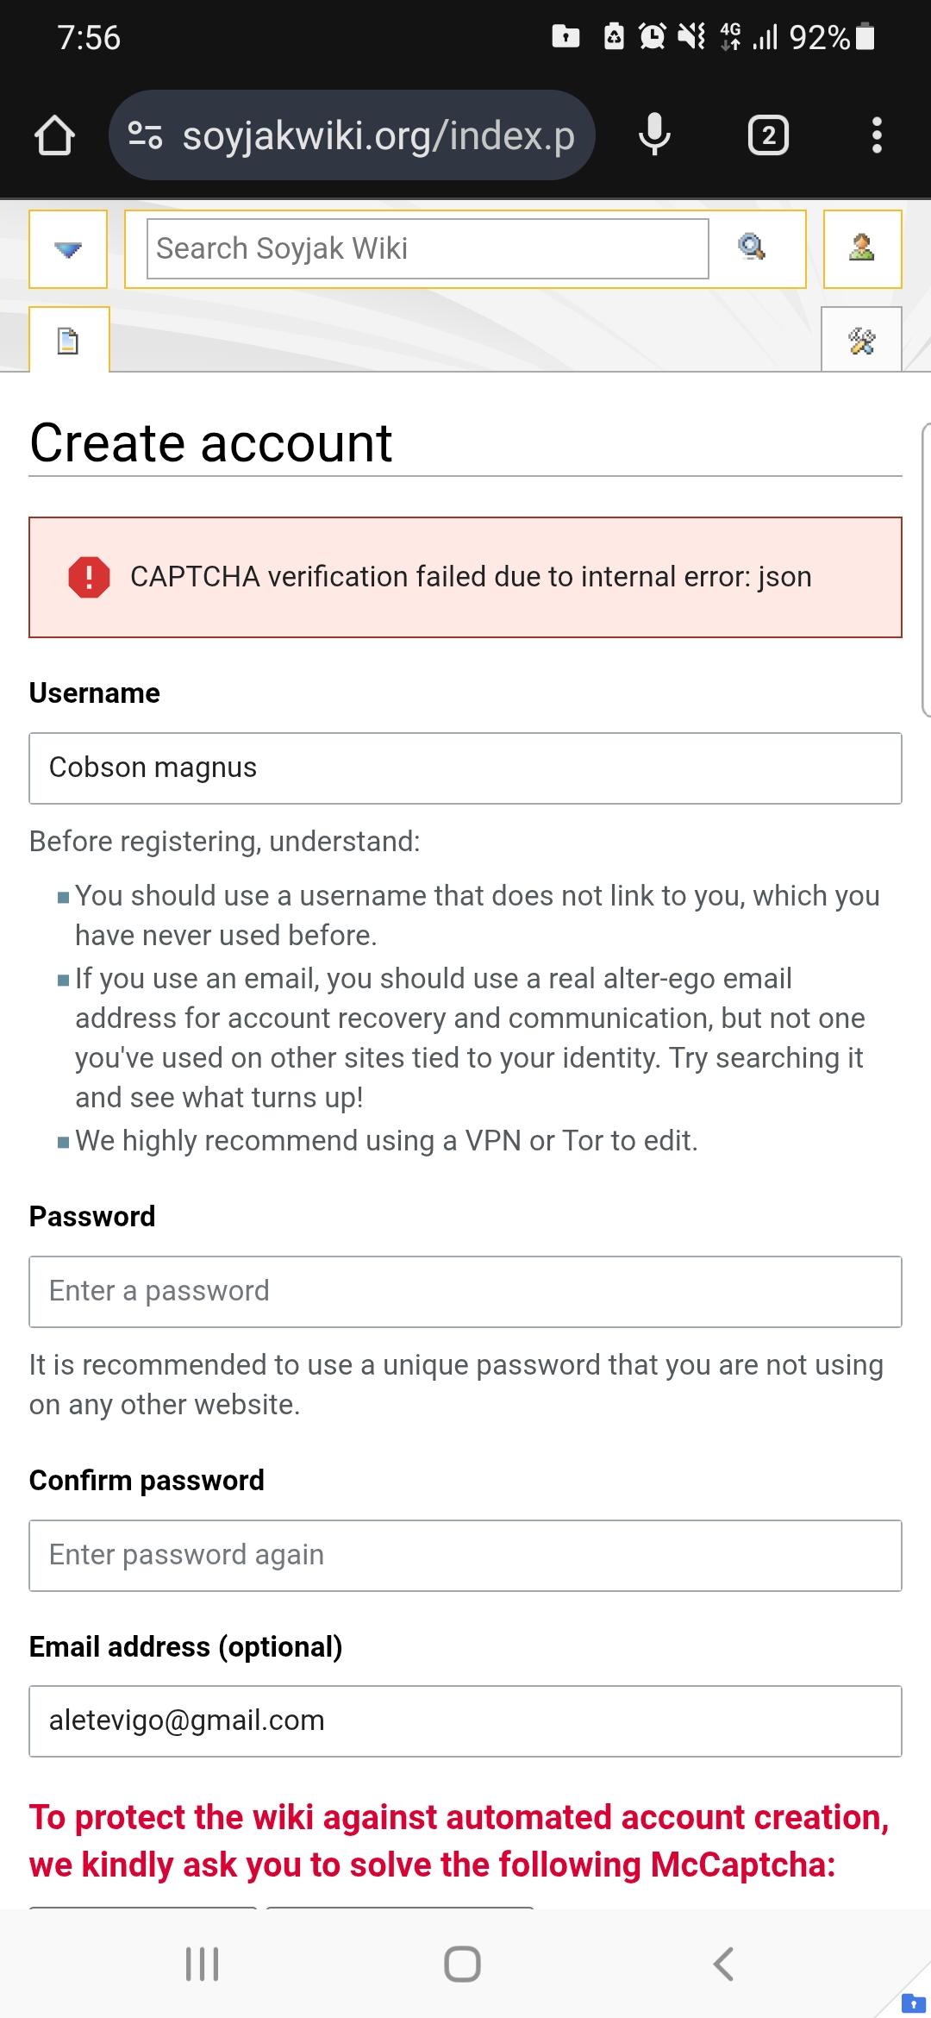Image resolution: width=931 pixels, height=2018 pixels.
Task: Tap the site settings icon in address bar
Action: pos(145,135)
